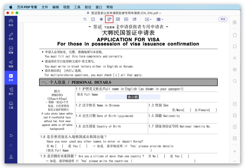Select the checkbox form tool in toolbar
Image resolution: width=245 pixels, height=168 pixels.
click(x=93, y=19)
